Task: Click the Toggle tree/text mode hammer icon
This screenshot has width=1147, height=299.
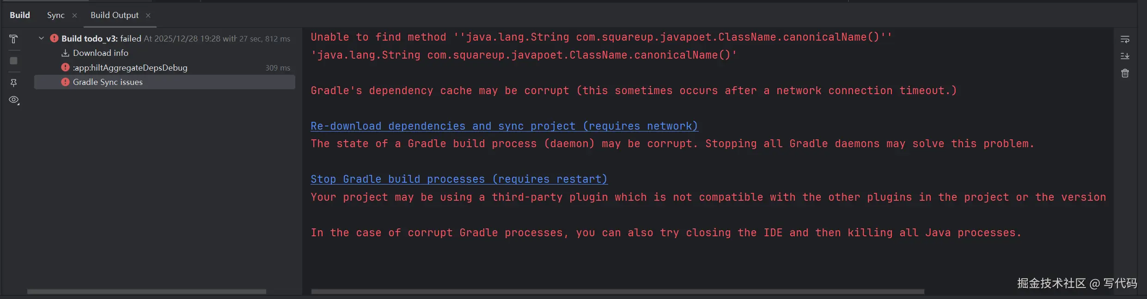Action: pyautogui.click(x=13, y=39)
